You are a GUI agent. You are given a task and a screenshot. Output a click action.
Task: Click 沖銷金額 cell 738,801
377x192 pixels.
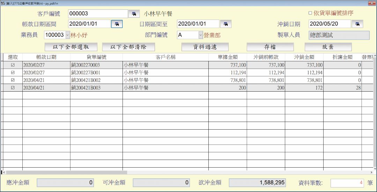coord(304,80)
